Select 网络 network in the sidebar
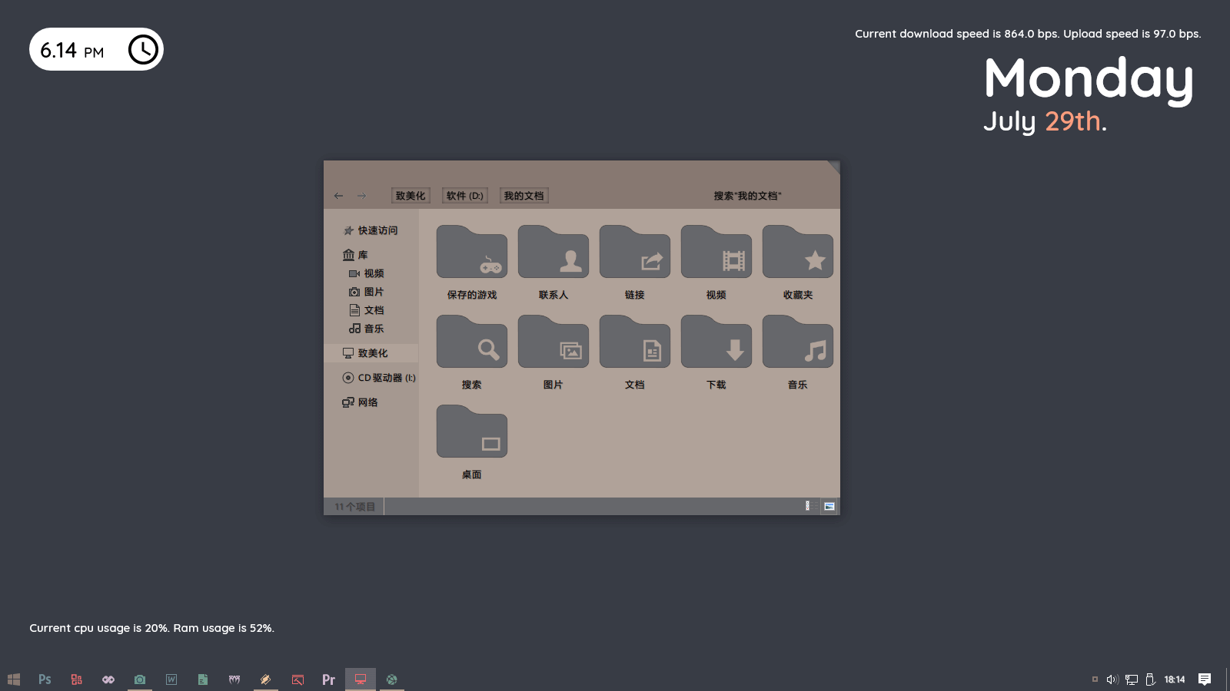 [x=367, y=402]
